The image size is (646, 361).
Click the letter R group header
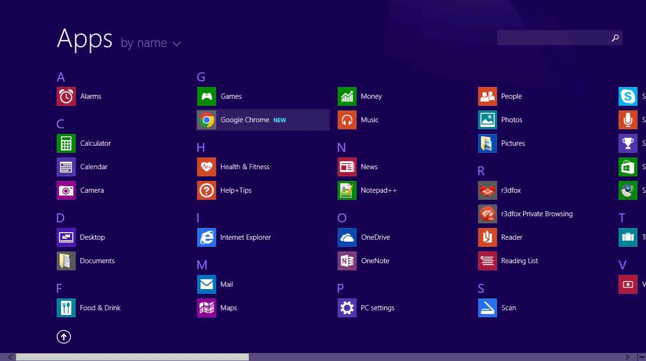tap(481, 171)
